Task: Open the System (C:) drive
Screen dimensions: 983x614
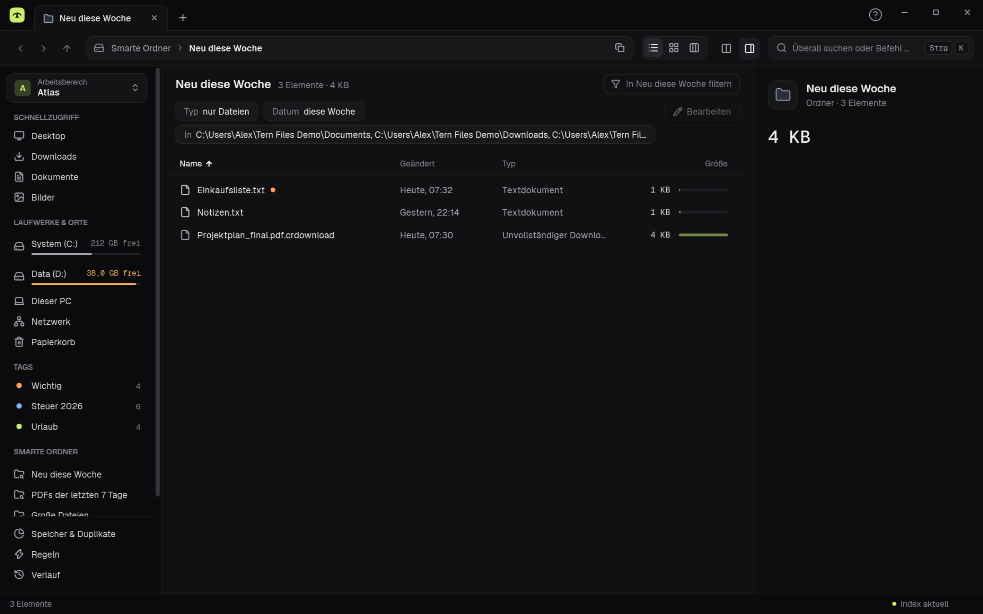Action: [77, 247]
